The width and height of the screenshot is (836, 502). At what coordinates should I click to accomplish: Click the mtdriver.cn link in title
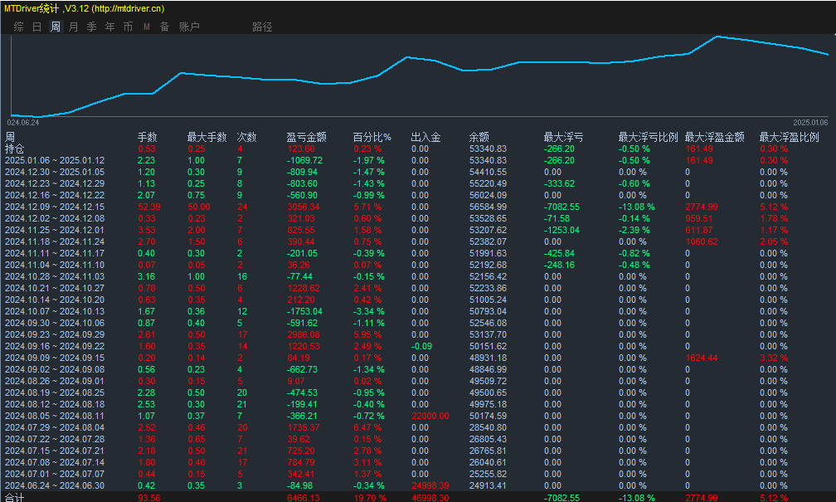[127, 8]
